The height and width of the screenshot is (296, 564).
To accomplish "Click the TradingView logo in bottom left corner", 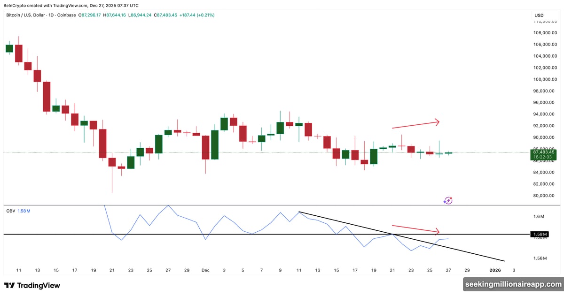I will coord(32,285).
